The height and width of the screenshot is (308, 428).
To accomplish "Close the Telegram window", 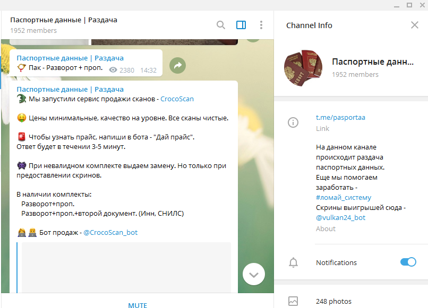I will (422, 5).
